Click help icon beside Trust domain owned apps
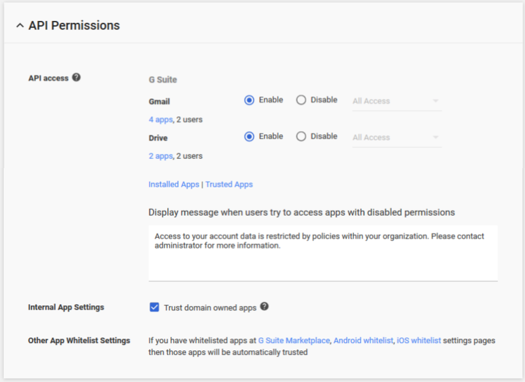 (264, 307)
